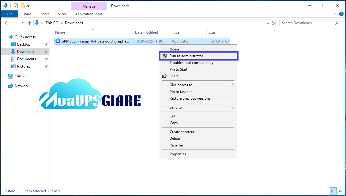
Task: Click the Back navigation arrow
Action: tap(7, 23)
